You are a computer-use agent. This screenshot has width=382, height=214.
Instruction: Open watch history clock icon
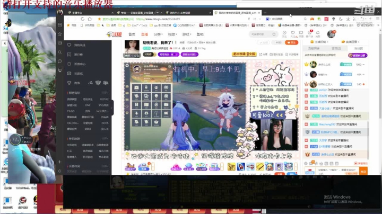click(284, 33)
